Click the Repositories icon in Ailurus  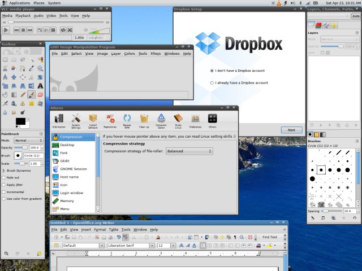(110, 120)
